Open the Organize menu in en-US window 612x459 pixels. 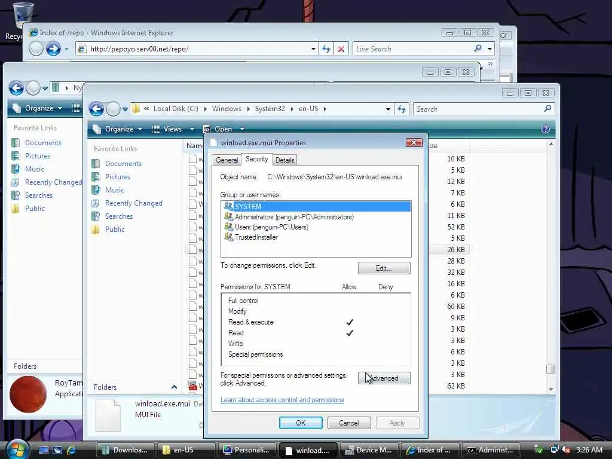(x=118, y=129)
